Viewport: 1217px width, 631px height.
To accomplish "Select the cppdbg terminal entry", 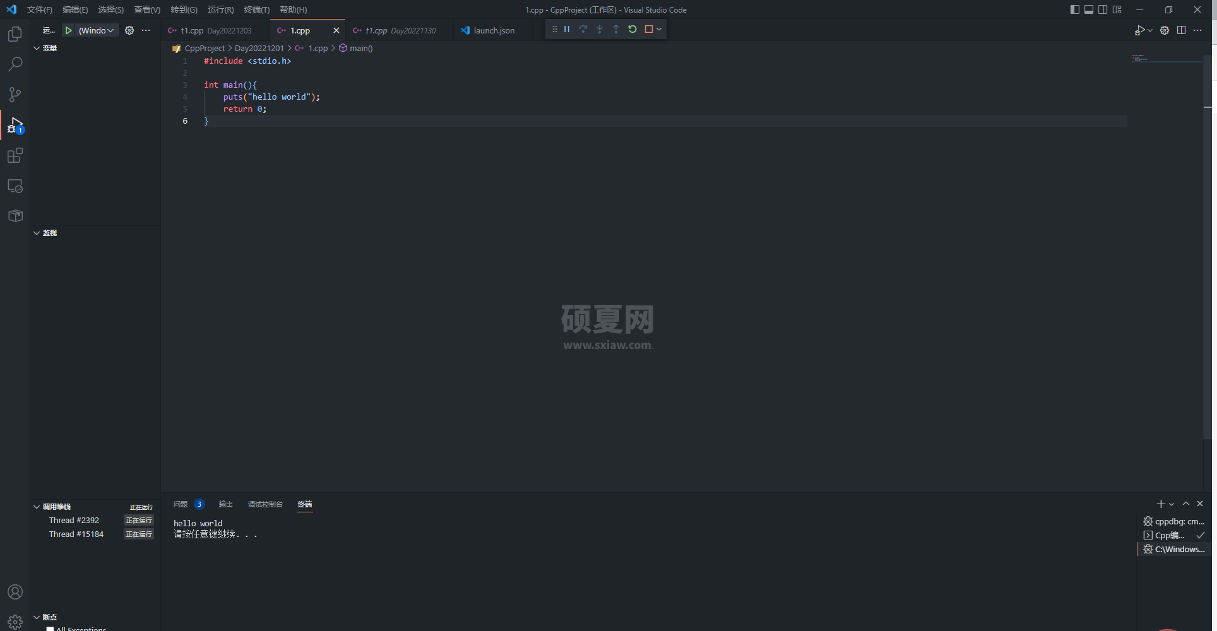I will pos(1174,521).
